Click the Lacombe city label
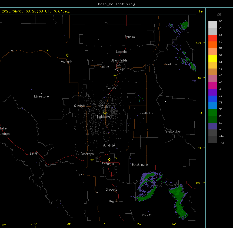Viewport: 233px width, 228px height. (x=122, y=52)
